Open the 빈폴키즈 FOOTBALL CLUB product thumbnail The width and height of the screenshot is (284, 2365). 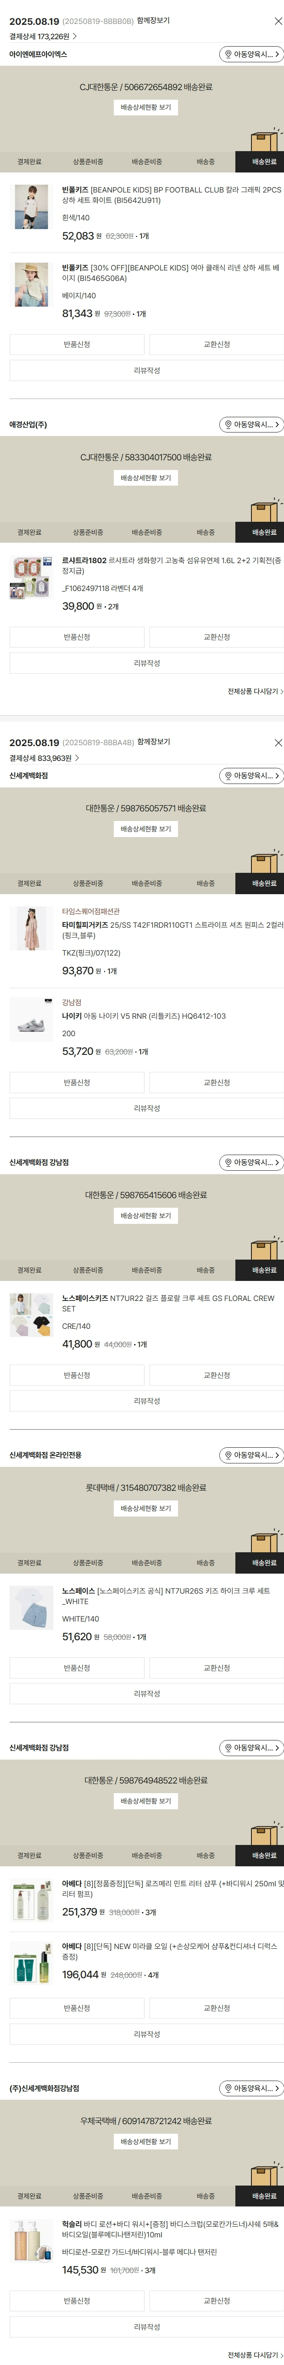click(31, 206)
